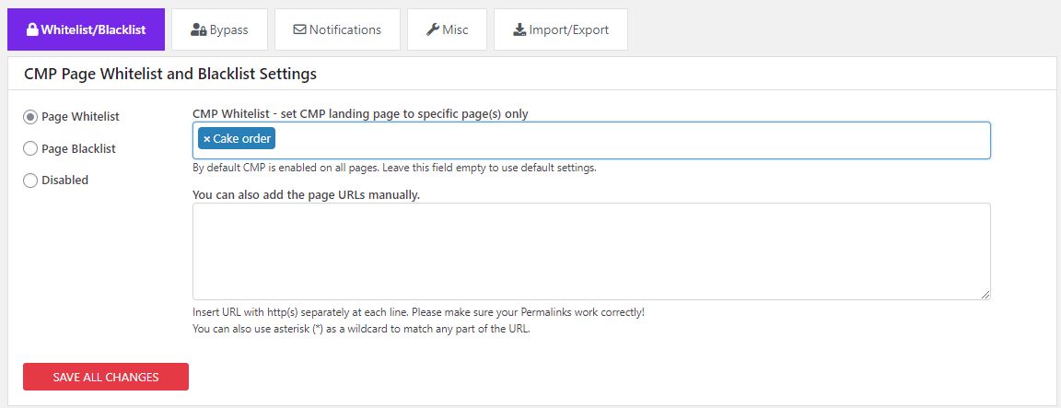Viewport: 1061px width, 408px height.
Task: Select the Page Whitelist radio button
Action: (x=30, y=117)
